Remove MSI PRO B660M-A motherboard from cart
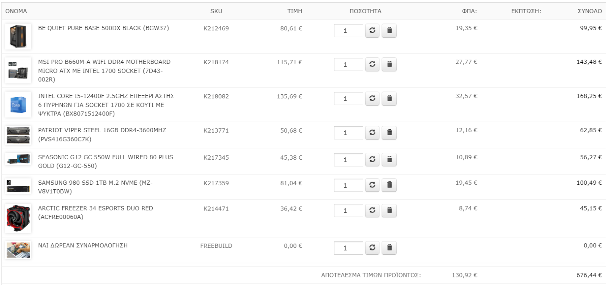Screen dimensions: 608x285 389,64
